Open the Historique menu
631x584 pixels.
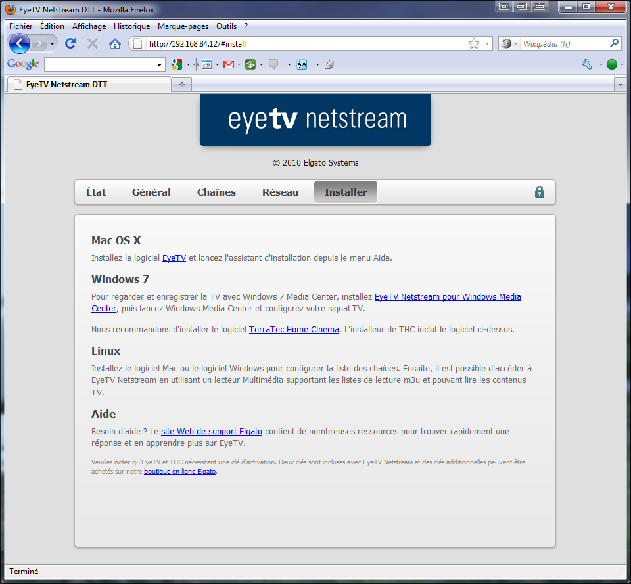point(131,26)
